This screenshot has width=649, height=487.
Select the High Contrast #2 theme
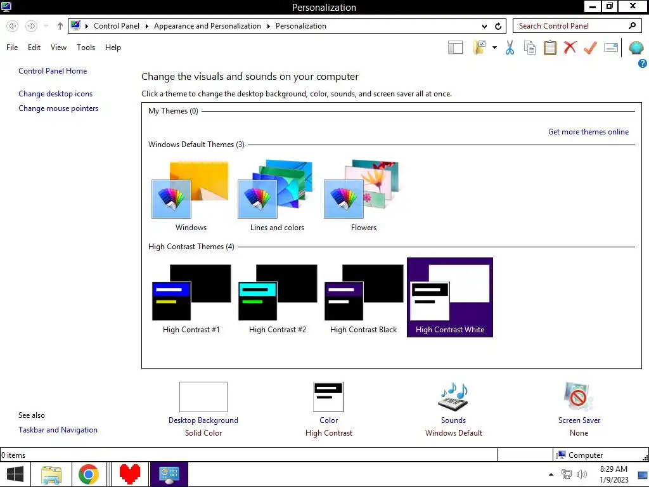coord(277,297)
